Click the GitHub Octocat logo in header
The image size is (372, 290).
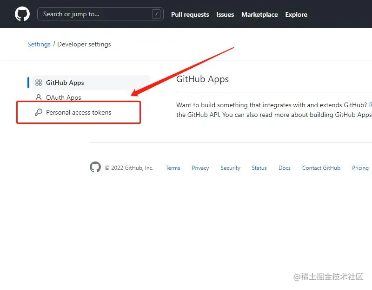pyautogui.click(x=22, y=14)
